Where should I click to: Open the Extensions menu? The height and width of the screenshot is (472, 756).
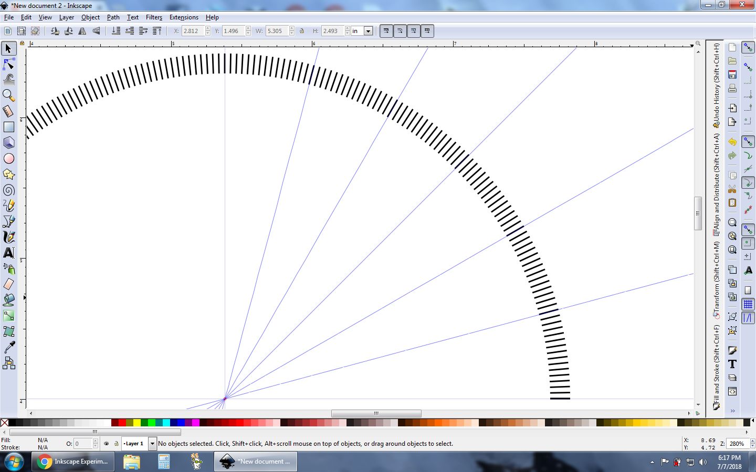(184, 17)
